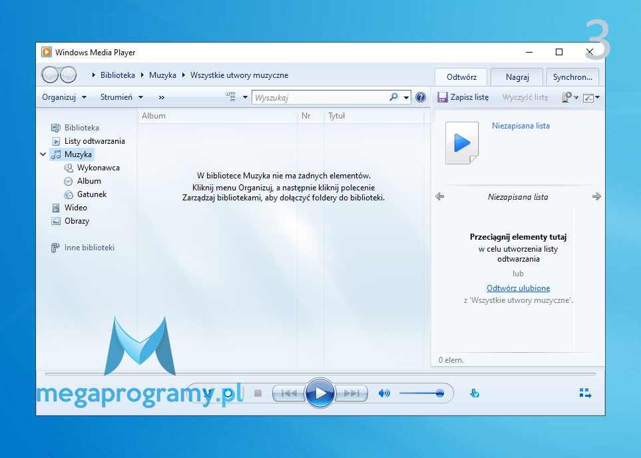Open Help via the blue question mark icon
This screenshot has width=641, height=458.
tap(420, 97)
